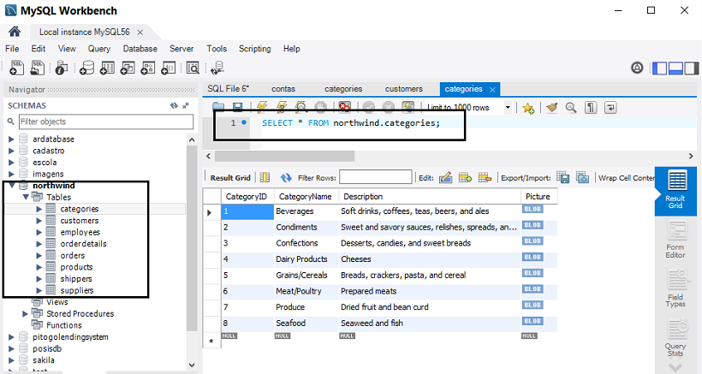Toggle the bottom output panel

(x=675, y=68)
